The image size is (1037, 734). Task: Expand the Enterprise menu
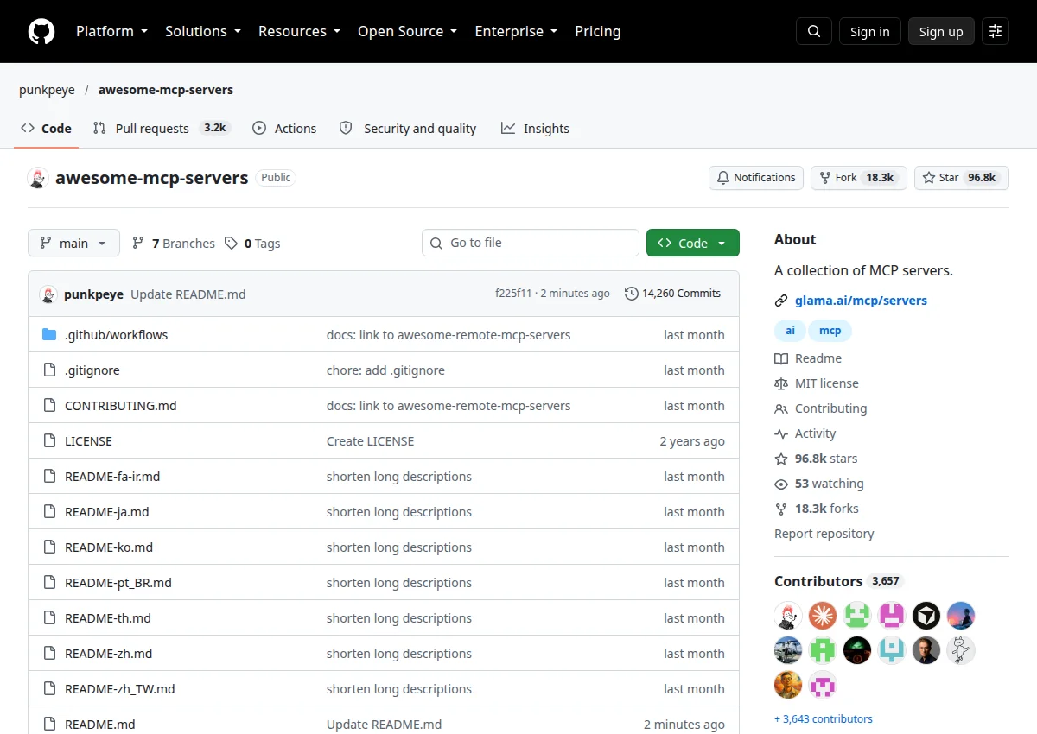516,31
